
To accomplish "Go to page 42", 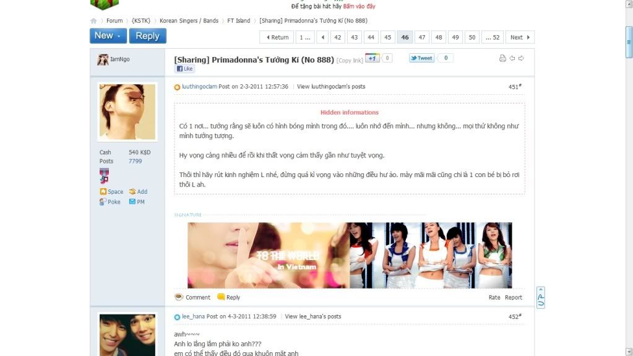I will 337,37.
